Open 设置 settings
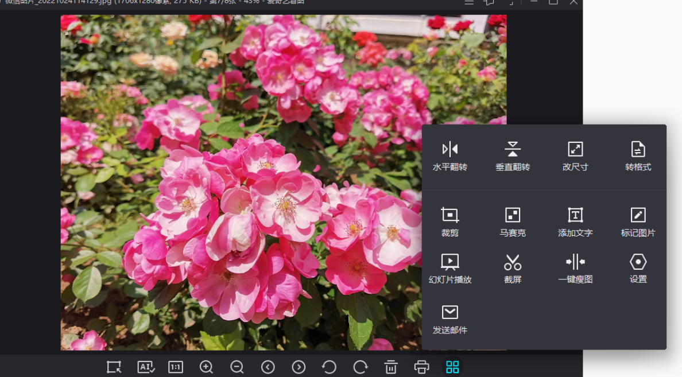This screenshot has width=682, height=377. [x=638, y=269]
